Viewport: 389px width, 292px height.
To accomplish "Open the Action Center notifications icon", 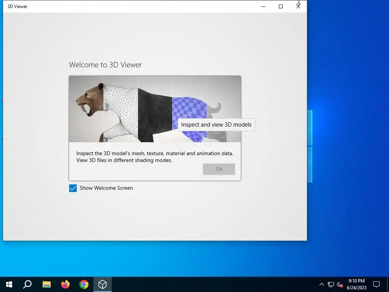I will click(x=376, y=284).
